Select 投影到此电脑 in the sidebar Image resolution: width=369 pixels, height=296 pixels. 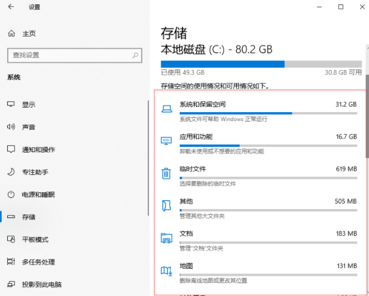tap(41, 284)
